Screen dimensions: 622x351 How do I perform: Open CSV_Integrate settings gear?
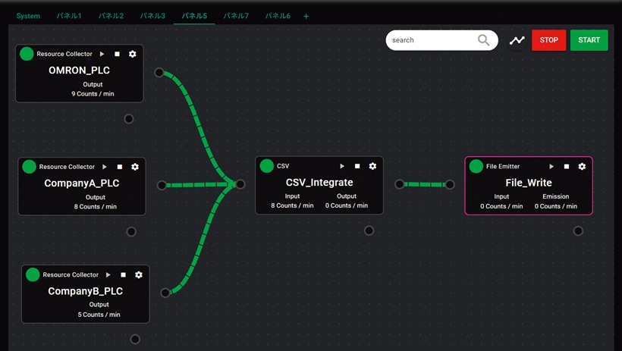[x=372, y=166]
